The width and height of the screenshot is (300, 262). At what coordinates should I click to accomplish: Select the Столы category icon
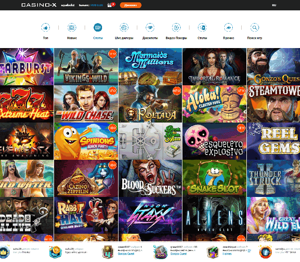[x=202, y=28]
